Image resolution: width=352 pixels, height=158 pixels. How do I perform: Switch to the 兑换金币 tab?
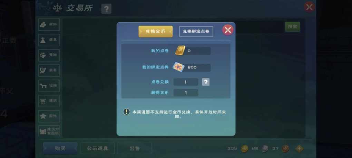[156, 32]
